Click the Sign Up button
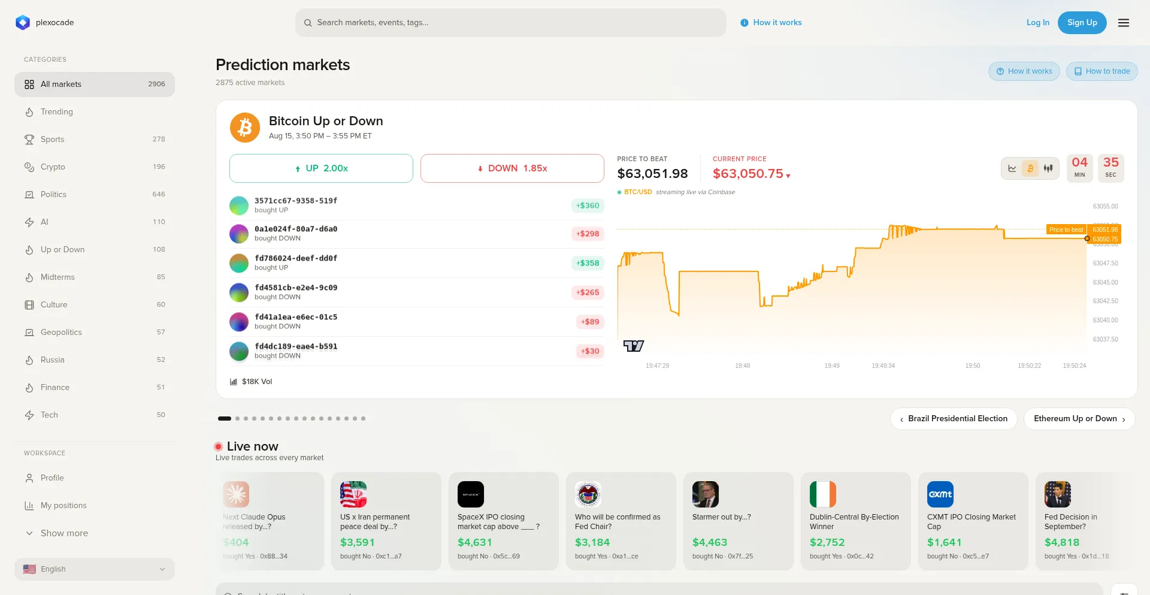Viewport: 1150px width, 595px height. coord(1082,23)
